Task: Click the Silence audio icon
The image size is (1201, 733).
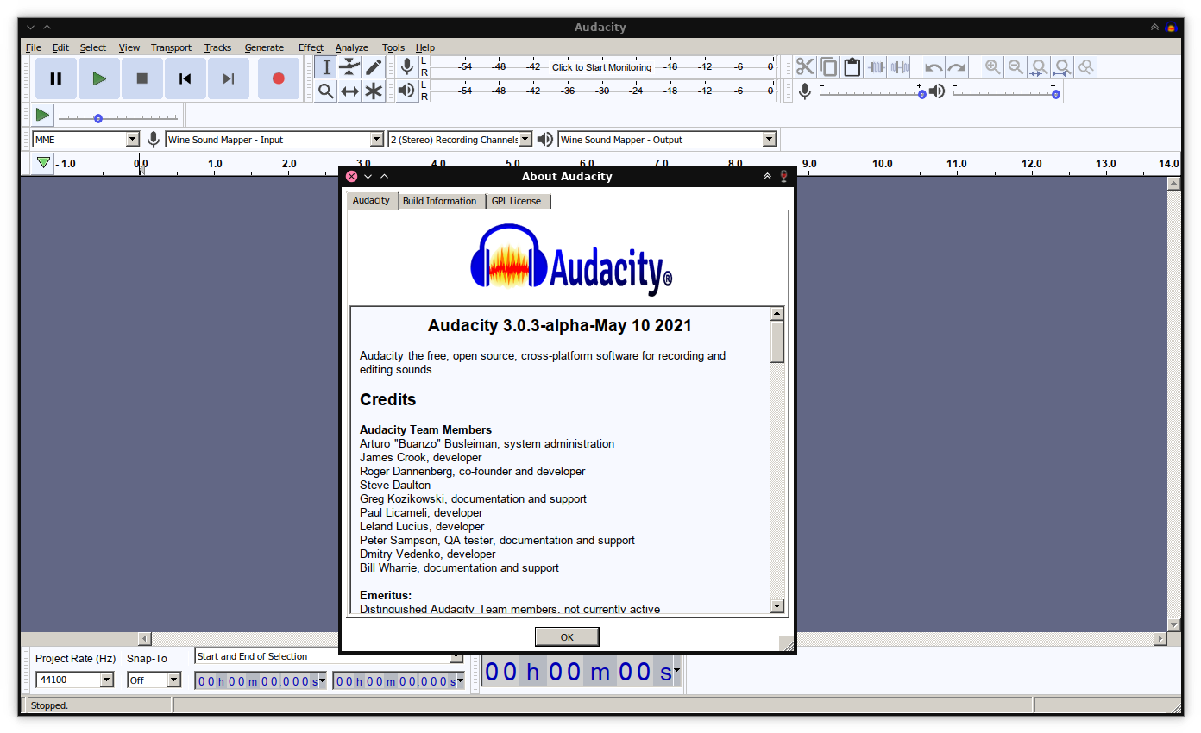Action: click(900, 67)
